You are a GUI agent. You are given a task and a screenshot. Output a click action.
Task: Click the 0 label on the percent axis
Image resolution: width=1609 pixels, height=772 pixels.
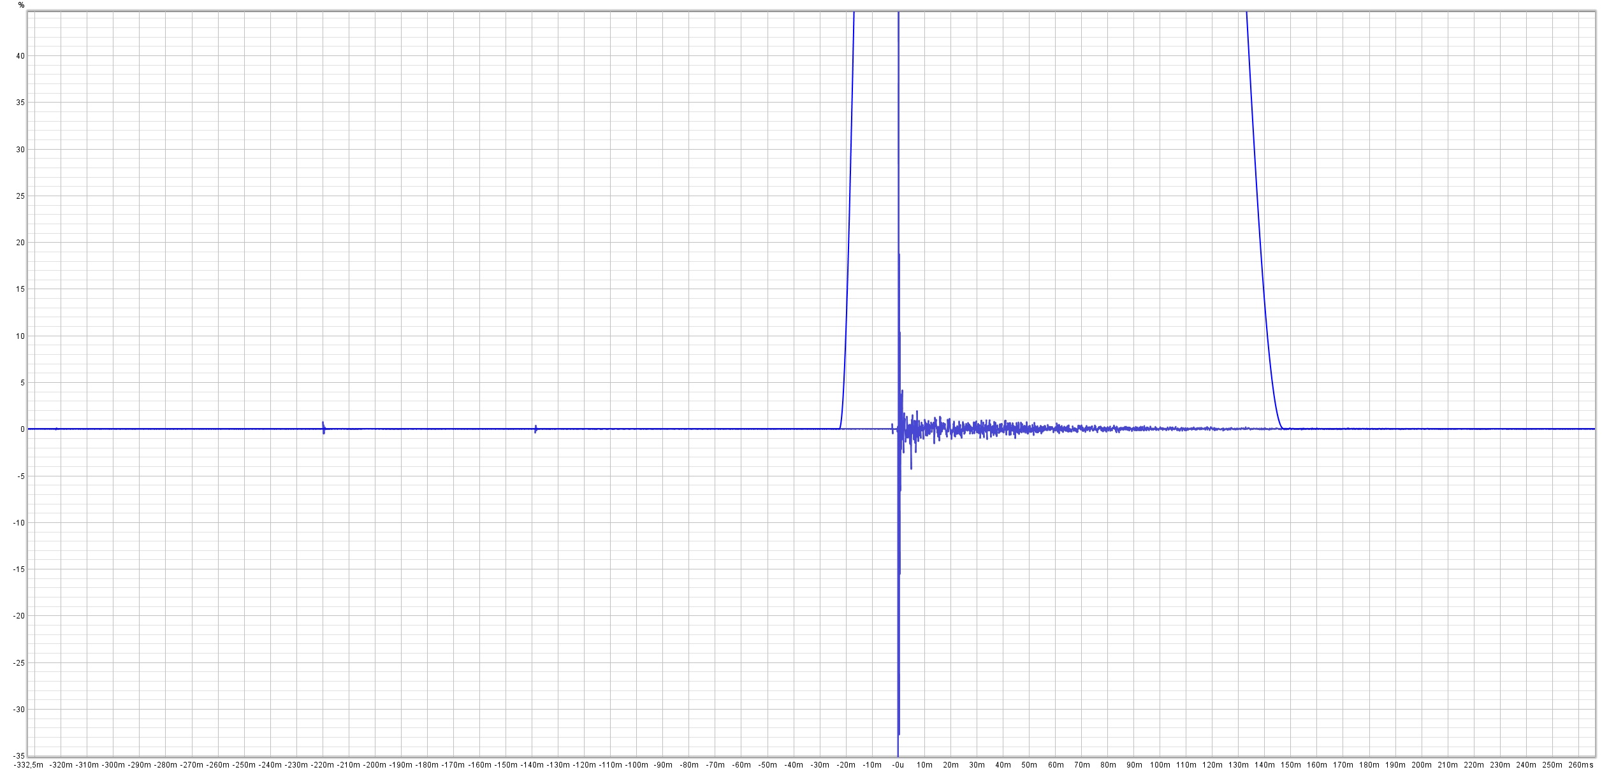[23, 429]
